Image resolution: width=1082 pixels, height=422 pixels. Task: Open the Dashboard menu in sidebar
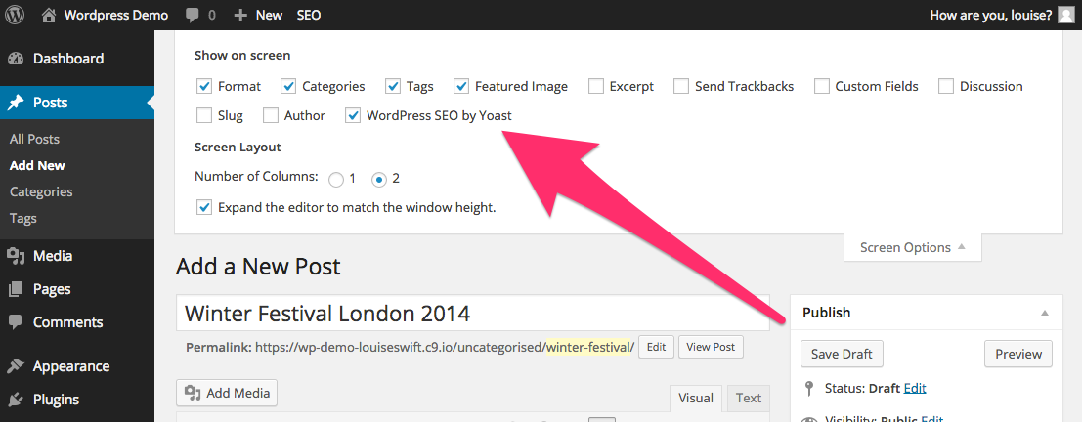tap(67, 59)
